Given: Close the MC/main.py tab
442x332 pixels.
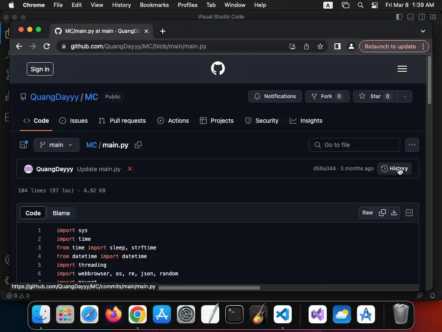Looking at the screenshot, I should pos(146,31).
